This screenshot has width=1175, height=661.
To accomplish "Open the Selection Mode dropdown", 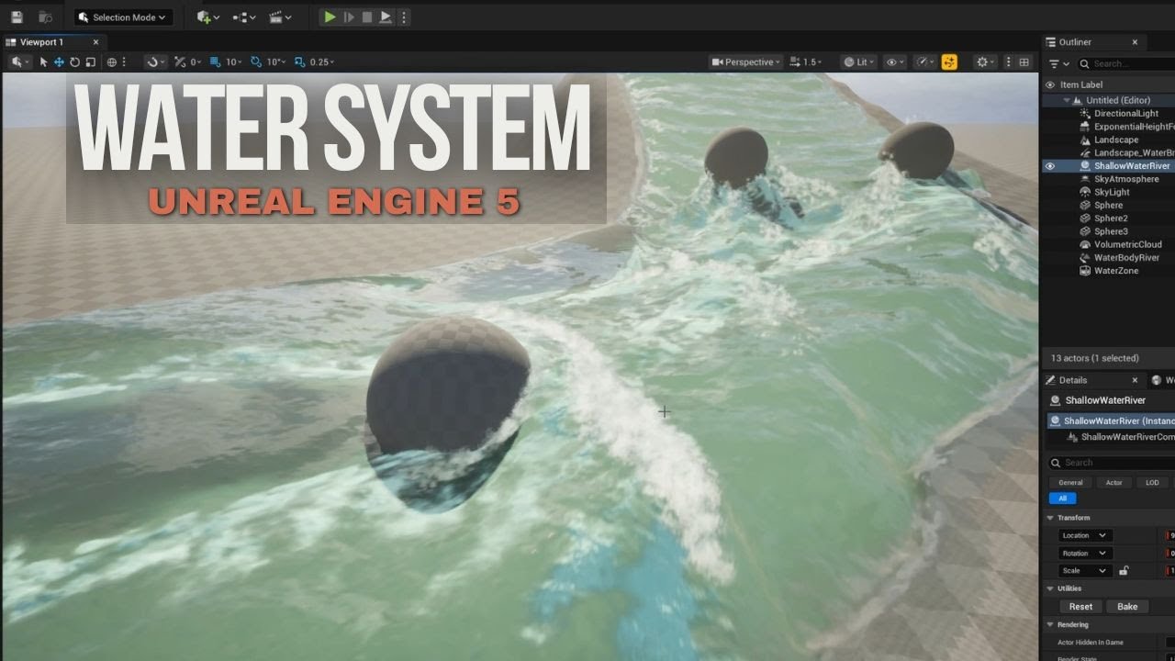I will point(123,17).
